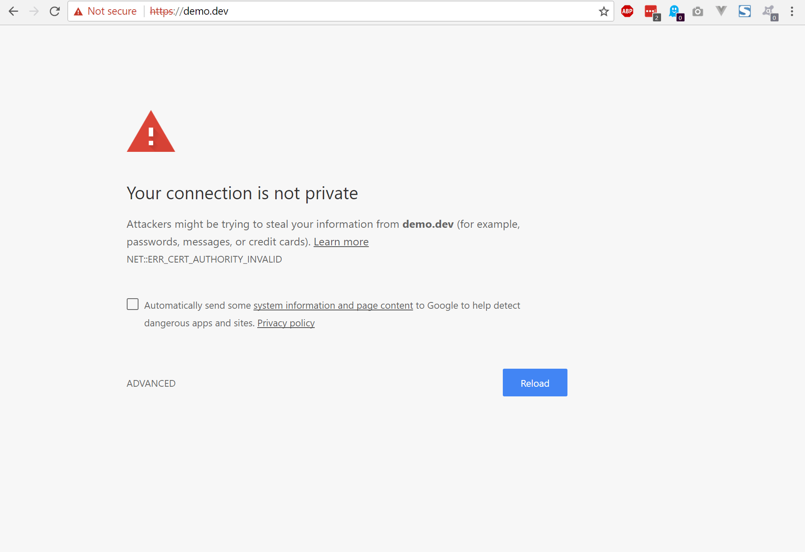Image resolution: width=805 pixels, height=552 pixels.
Task: Expand the ADVANCED section
Action: (x=151, y=383)
